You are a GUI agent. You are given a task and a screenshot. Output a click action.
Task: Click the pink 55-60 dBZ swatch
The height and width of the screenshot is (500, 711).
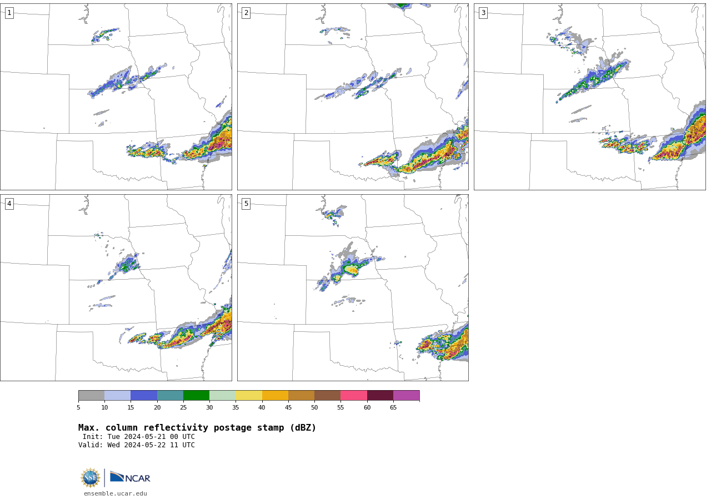[354, 396]
